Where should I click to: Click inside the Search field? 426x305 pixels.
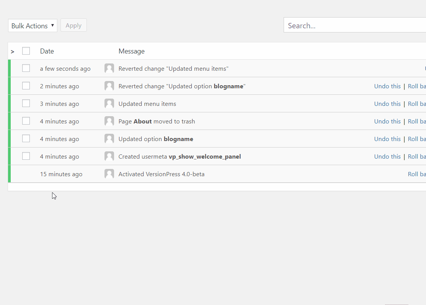tap(344, 25)
